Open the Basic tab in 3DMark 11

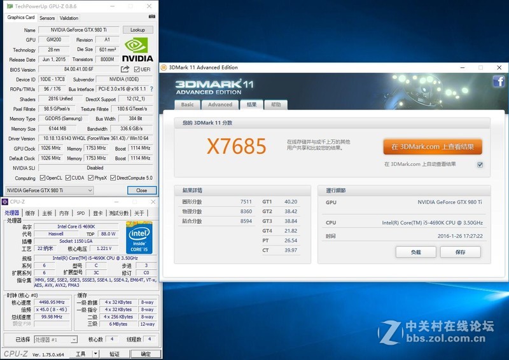pos(187,104)
